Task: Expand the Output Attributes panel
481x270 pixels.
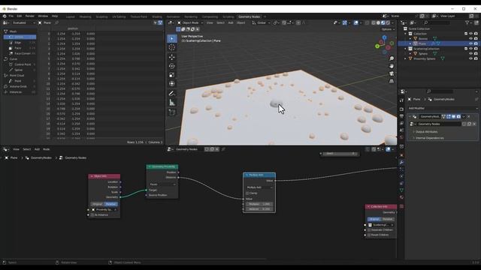Action: click(426, 132)
